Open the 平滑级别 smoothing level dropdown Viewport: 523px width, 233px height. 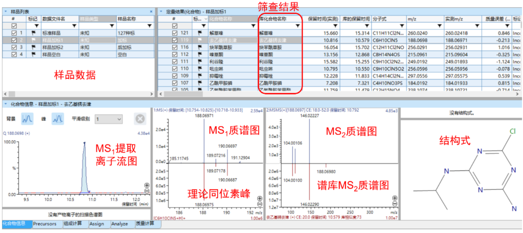(x=109, y=119)
